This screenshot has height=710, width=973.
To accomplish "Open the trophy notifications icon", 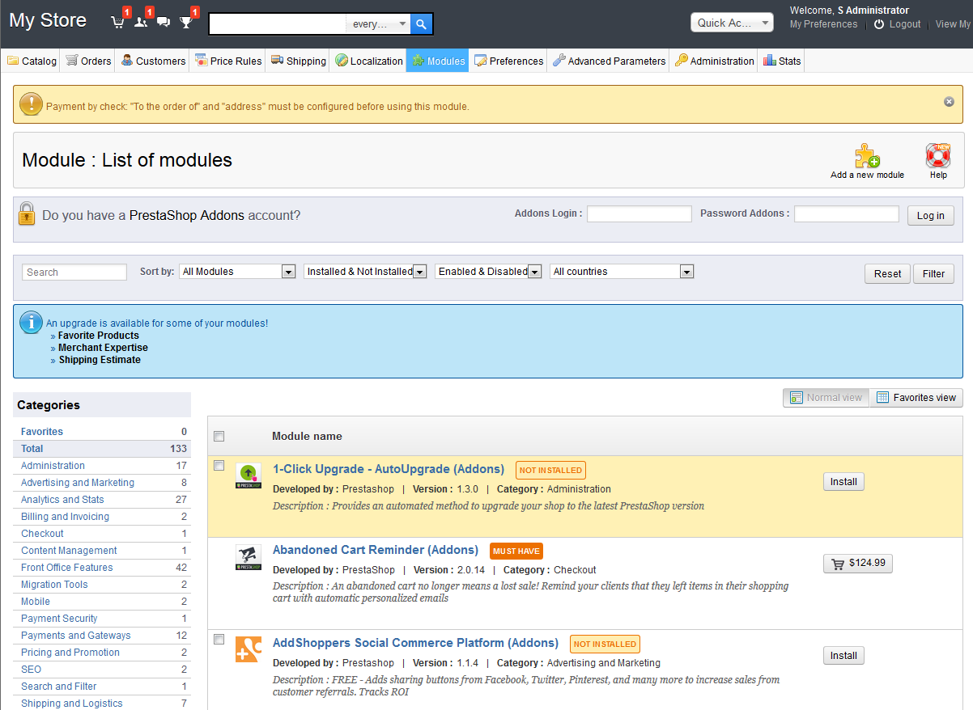I will pyautogui.click(x=186, y=23).
